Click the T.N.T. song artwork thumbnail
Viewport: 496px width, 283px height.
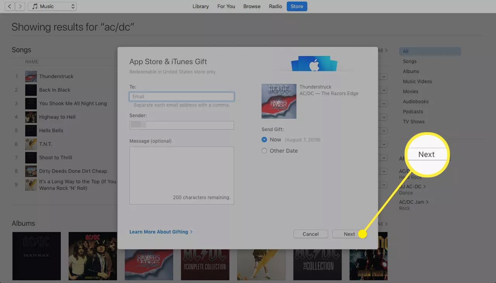(31, 144)
